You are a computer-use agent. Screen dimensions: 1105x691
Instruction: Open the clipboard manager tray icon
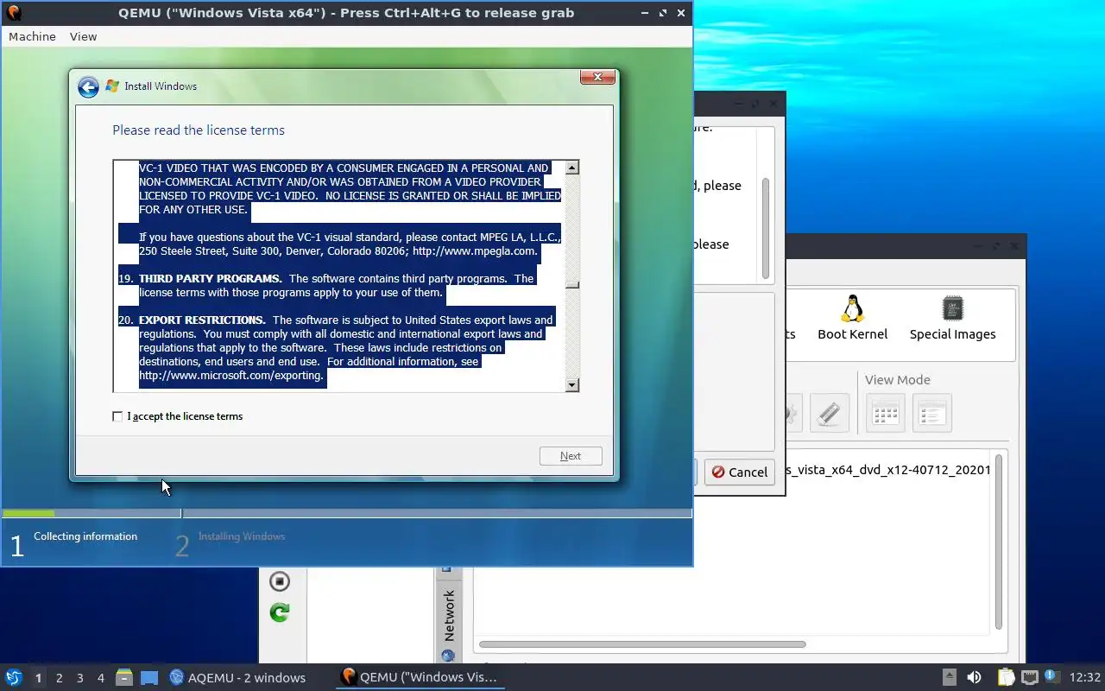(1006, 677)
